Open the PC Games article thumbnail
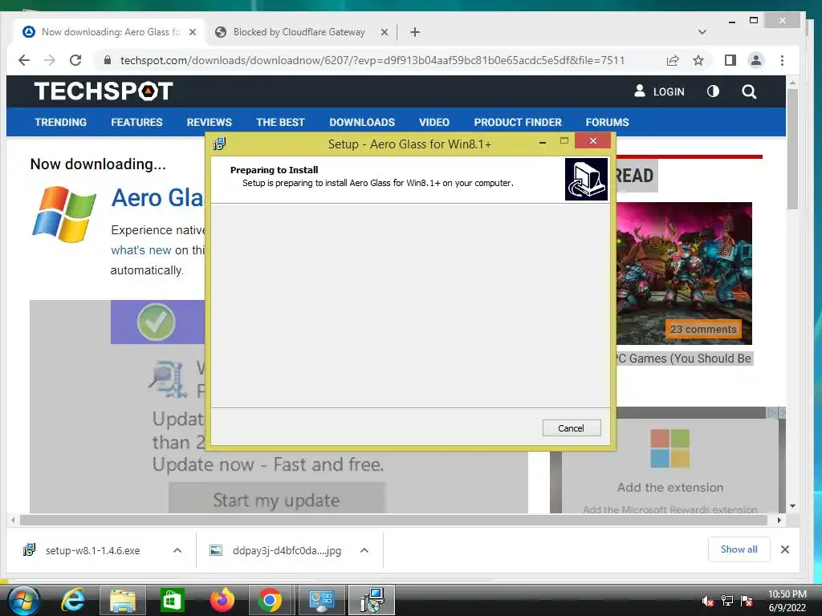 (684, 273)
